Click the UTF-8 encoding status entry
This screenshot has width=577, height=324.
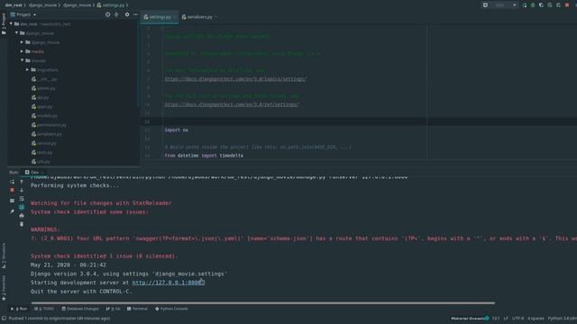pos(517,319)
